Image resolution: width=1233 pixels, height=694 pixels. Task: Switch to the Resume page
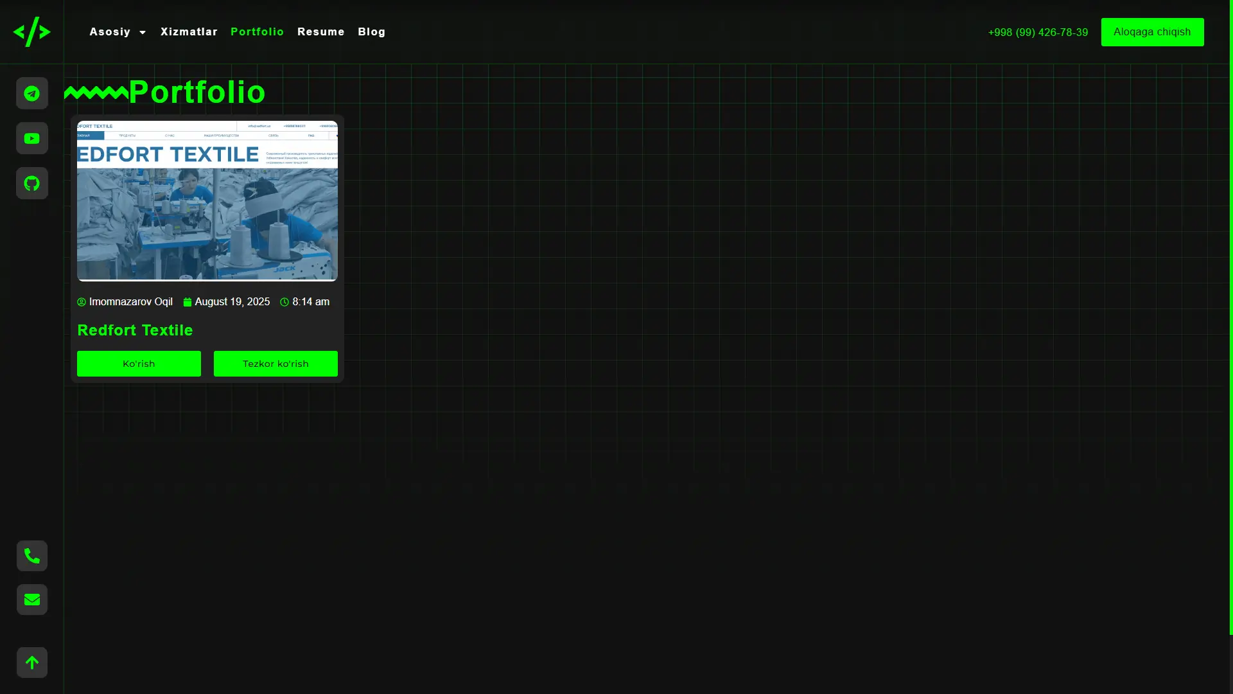coord(321,31)
